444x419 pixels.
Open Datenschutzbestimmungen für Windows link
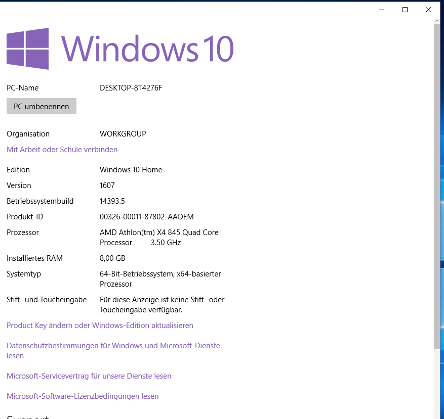click(x=113, y=346)
